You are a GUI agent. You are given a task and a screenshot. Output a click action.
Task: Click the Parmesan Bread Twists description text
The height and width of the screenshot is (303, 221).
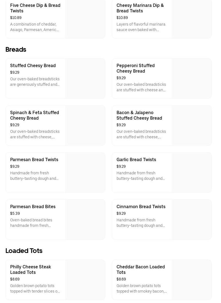pos(34,176)
